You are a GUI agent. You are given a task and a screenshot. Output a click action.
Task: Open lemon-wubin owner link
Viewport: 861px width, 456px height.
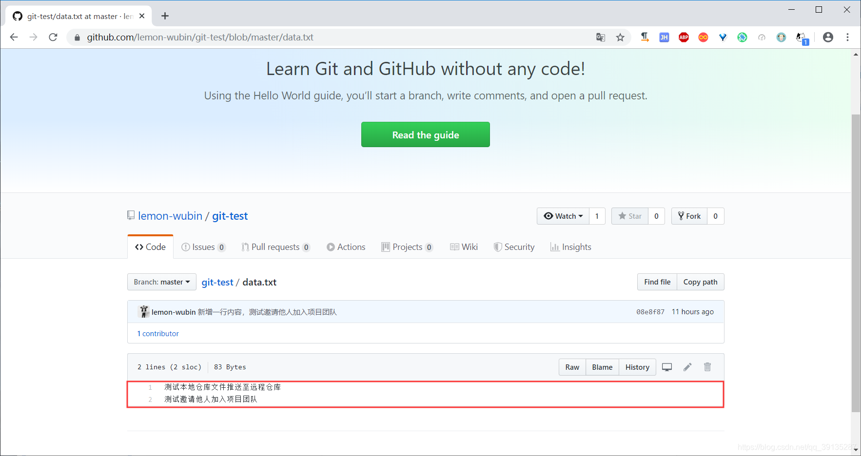click(x=170, y=216)
